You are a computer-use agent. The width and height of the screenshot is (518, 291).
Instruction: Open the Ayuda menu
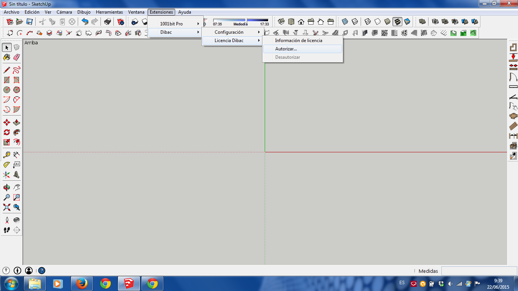click(x=185, y=12)
